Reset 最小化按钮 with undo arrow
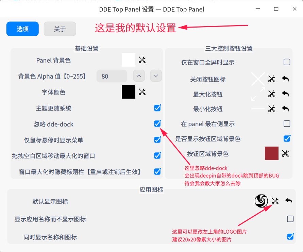Screen dimensions: 303x252 tap(285, 108)
